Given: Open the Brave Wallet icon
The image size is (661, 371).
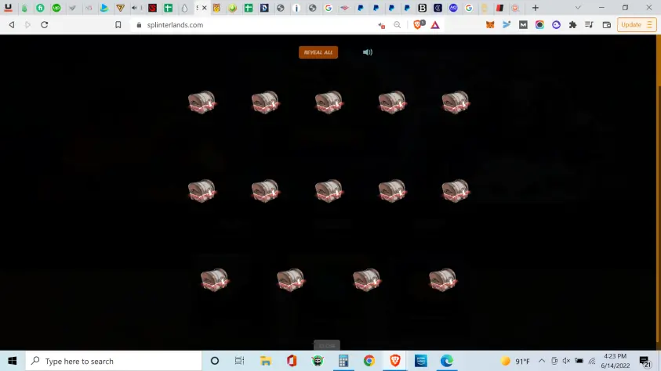Looking at the screenshot, I should [x=607, y=25].
